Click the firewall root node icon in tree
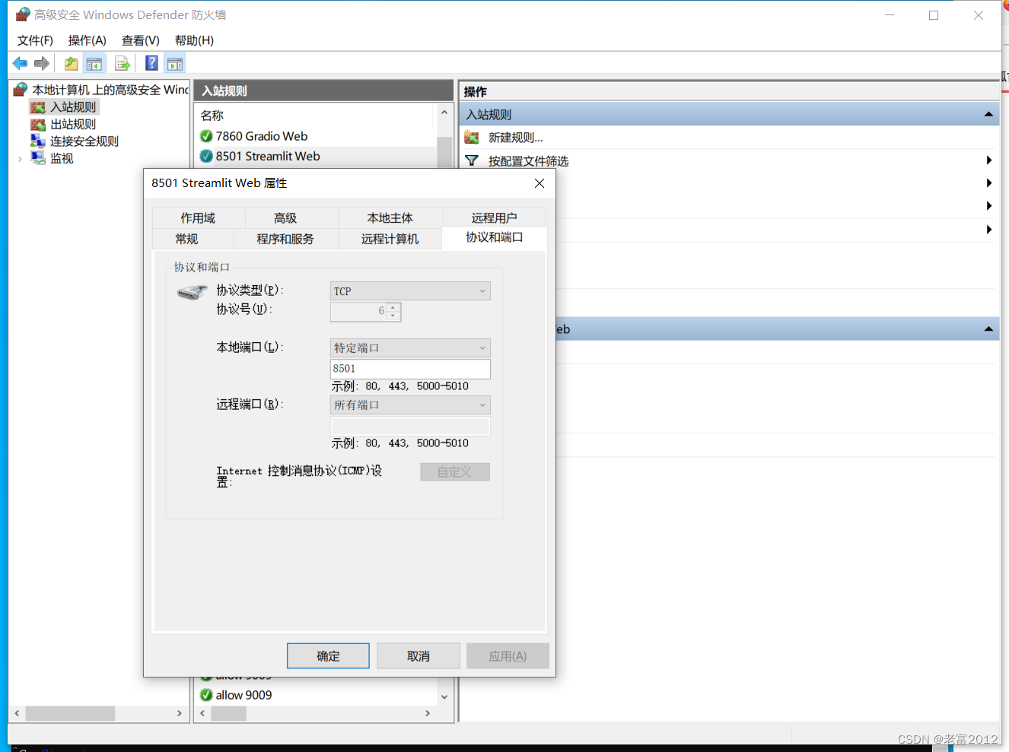The width and height of the screenshot is (1009, 752). pyautogui.click(x=21, y=90)
